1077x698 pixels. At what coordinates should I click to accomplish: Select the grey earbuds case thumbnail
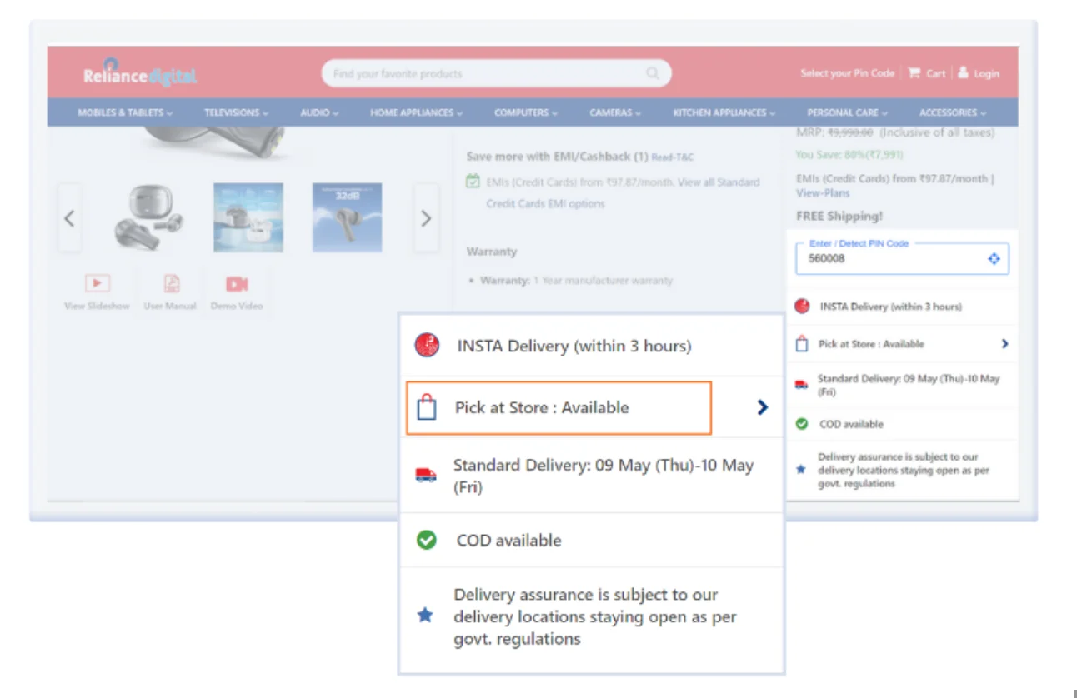coord(149,218)
